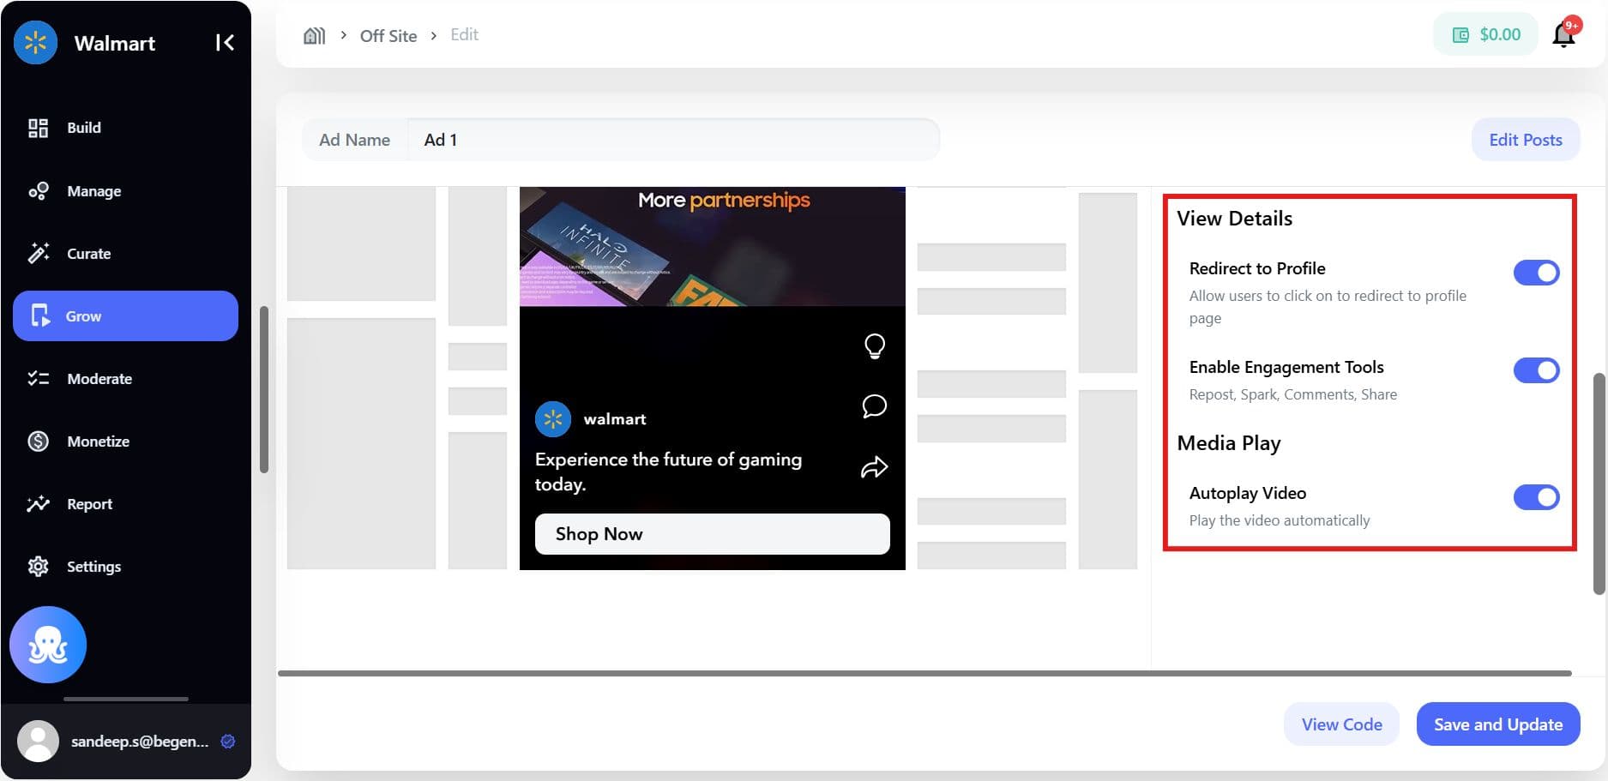Click the share arrow icon on the ad preview

pyautogui.click(x=875, y=467)
